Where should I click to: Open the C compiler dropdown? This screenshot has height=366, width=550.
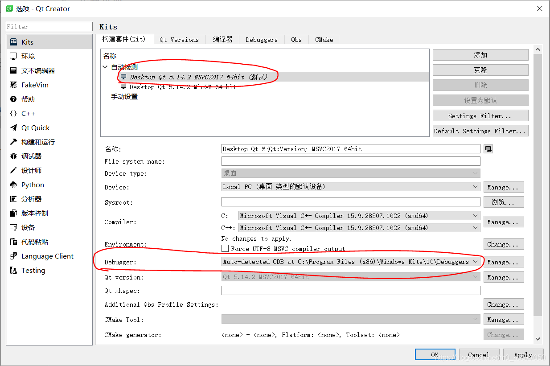[359, 216]
